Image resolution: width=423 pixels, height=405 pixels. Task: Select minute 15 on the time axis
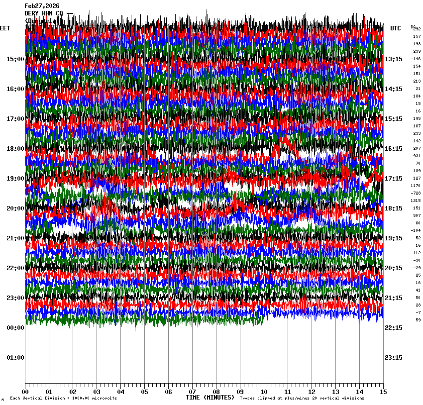[x=383, y=392]
